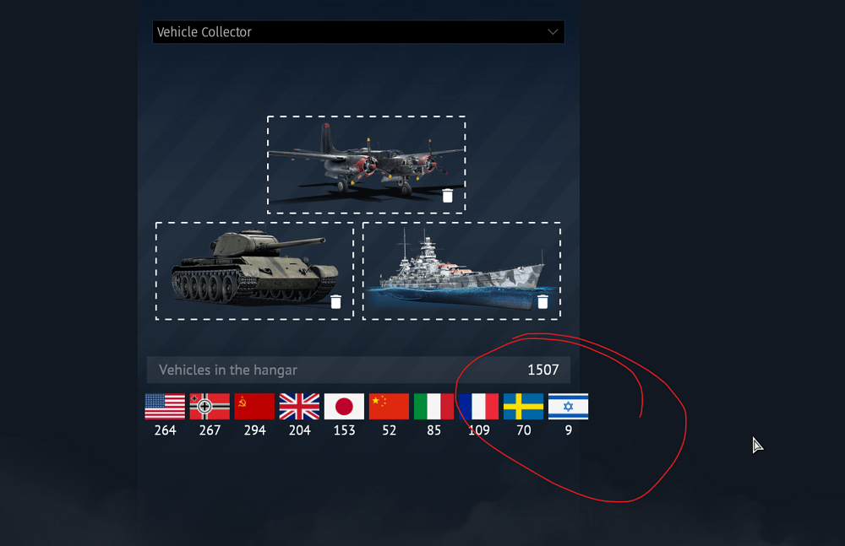
Task: Click the British Union Jack flag
Action: [299, 407]
